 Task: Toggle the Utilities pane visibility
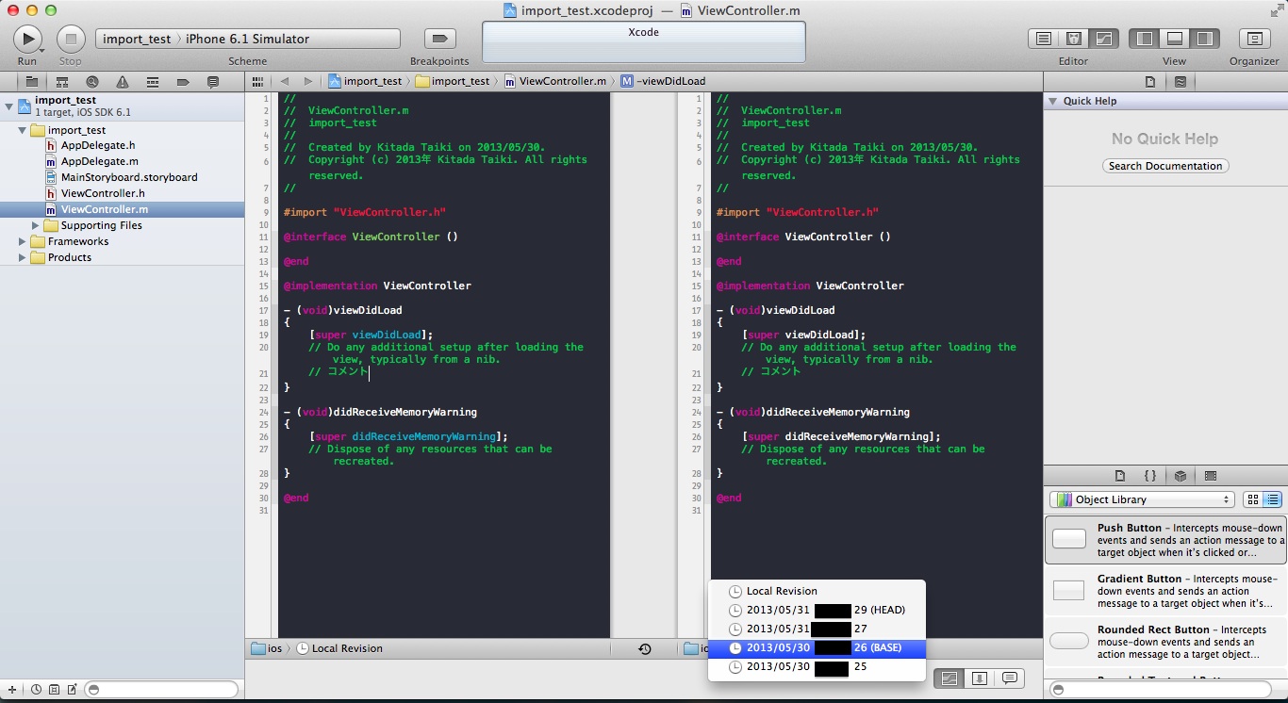1205,39
